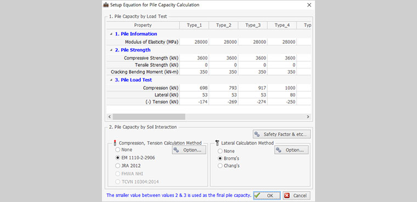
Task: Select Chang's lateral method
Action: pos(220,166)
